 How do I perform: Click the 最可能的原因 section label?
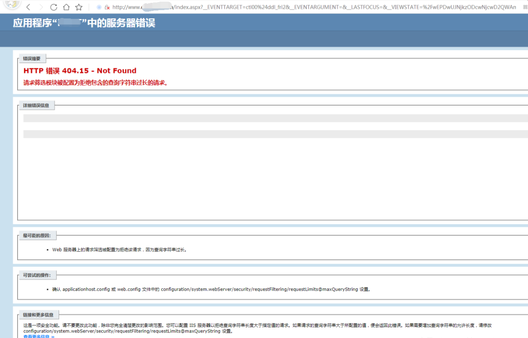(37, 236)
